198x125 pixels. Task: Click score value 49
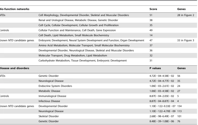pyautogui.click(x=151, y=30)
